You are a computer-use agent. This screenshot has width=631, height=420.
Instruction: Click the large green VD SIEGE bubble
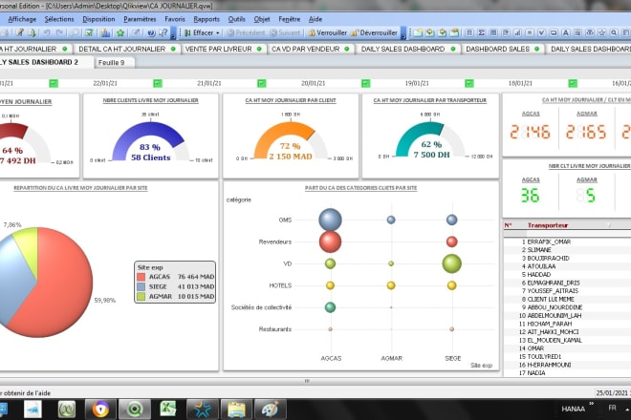452,263
